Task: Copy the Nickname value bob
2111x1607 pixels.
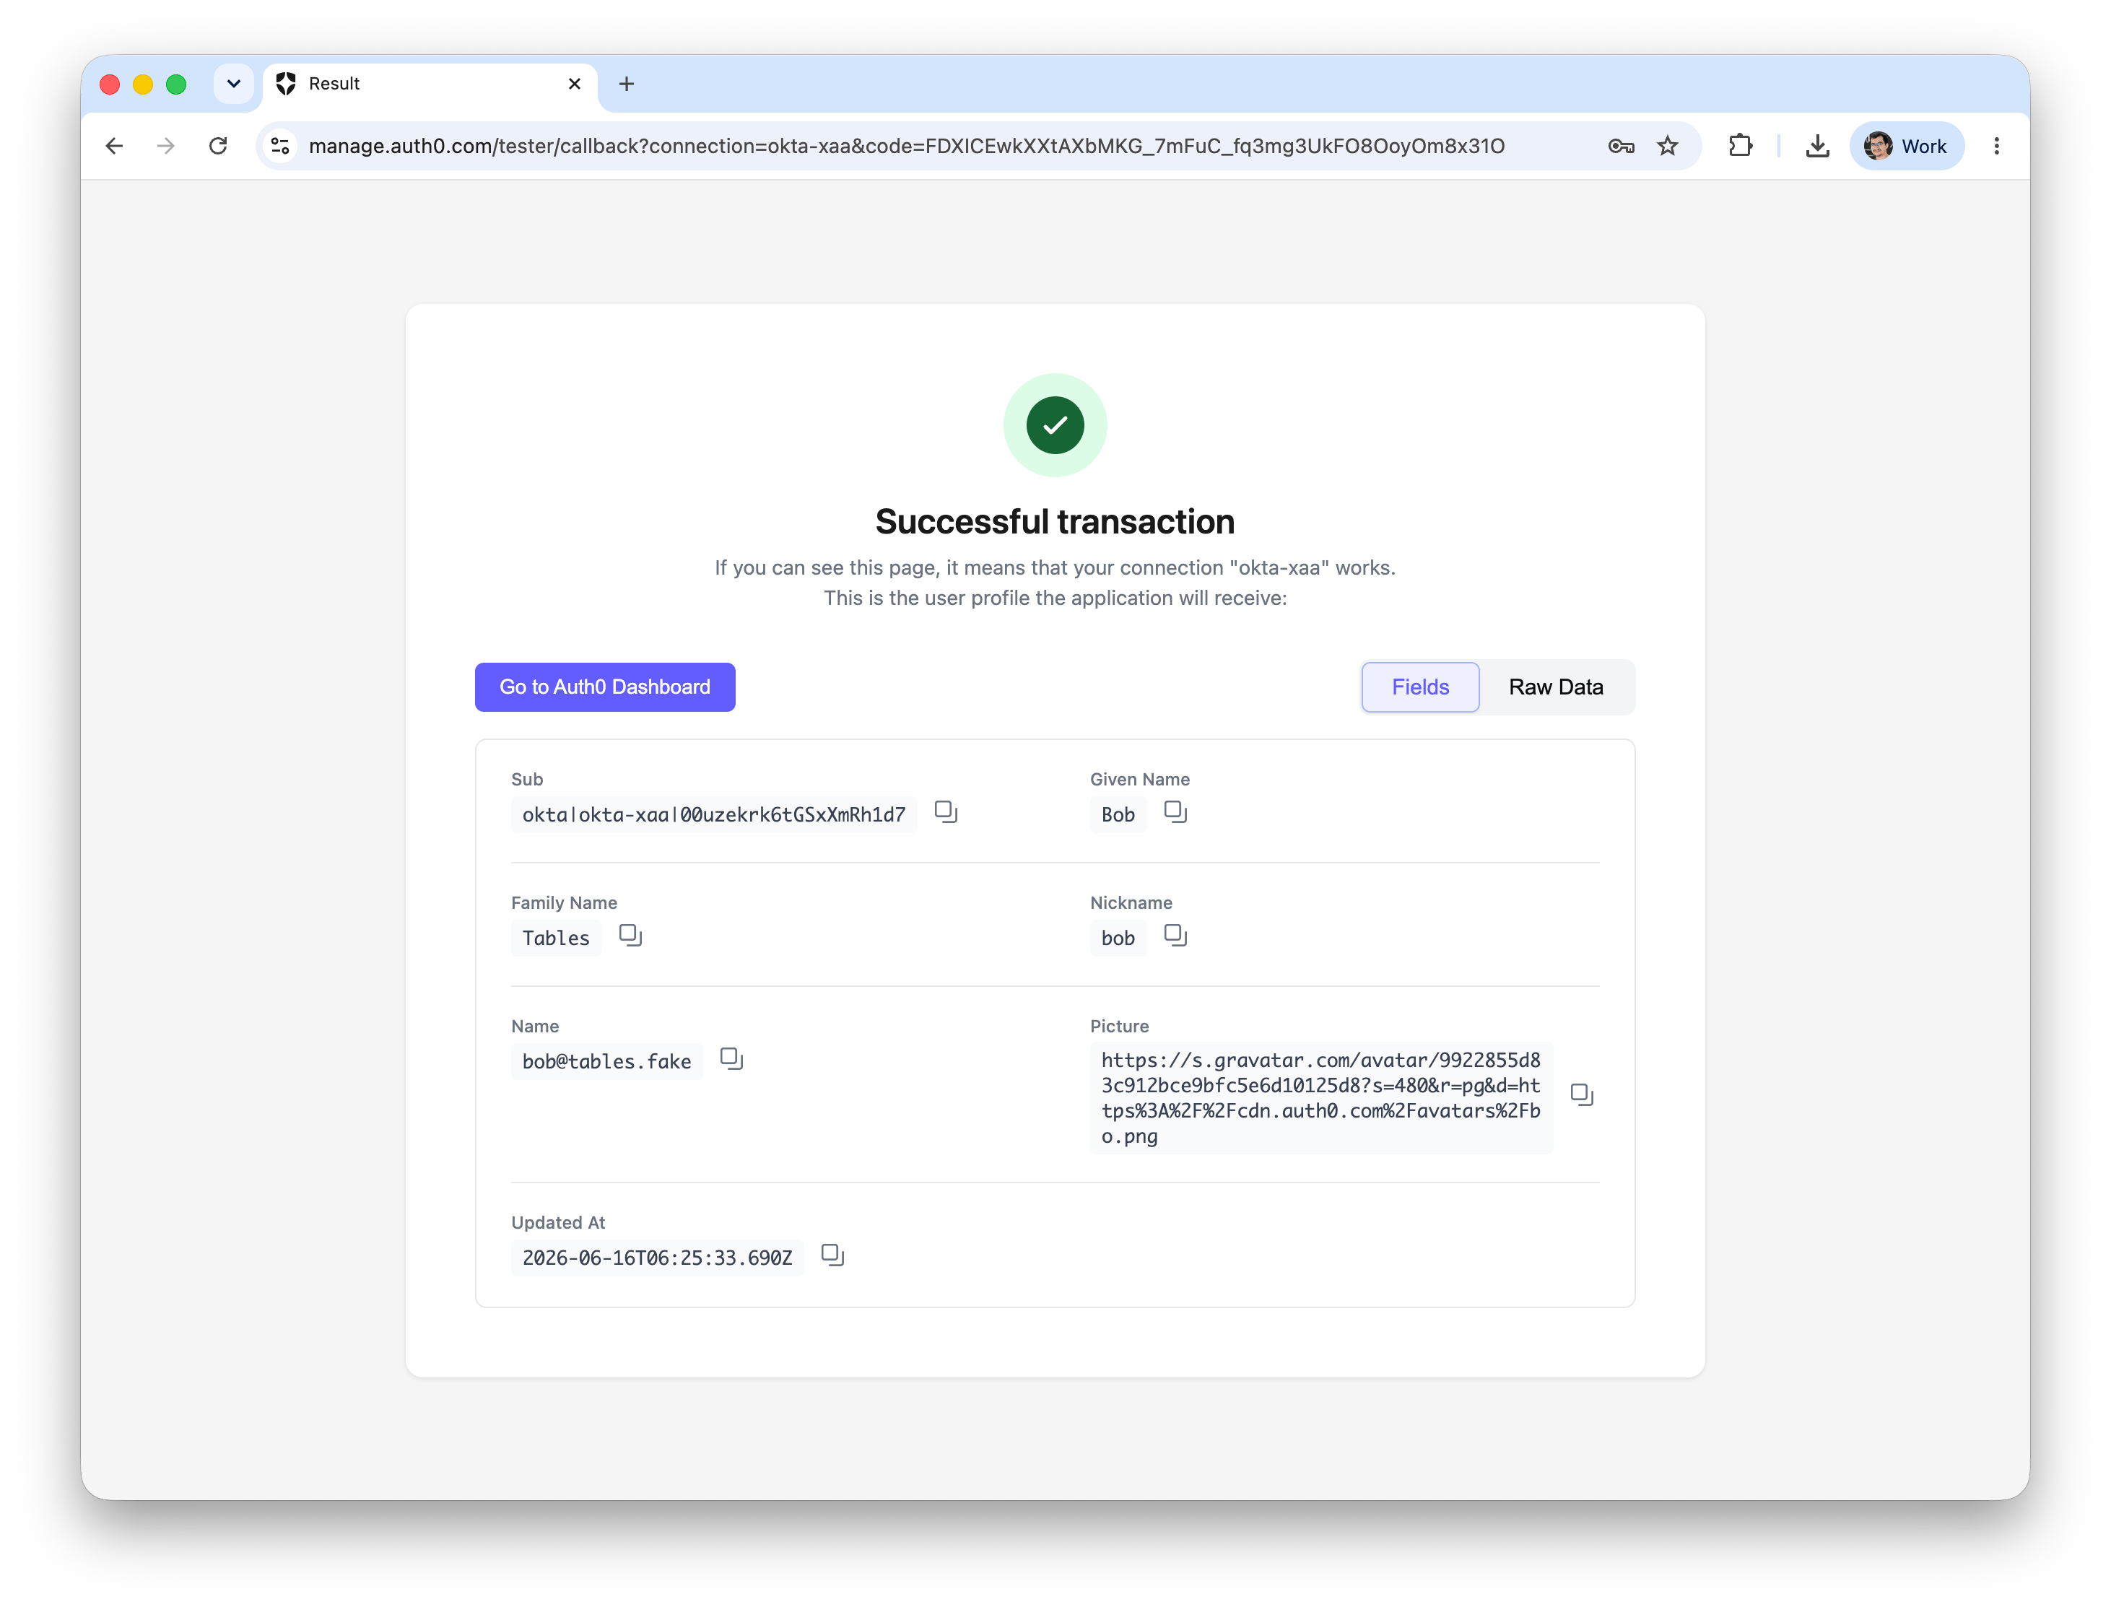Action: (1175, 936)
